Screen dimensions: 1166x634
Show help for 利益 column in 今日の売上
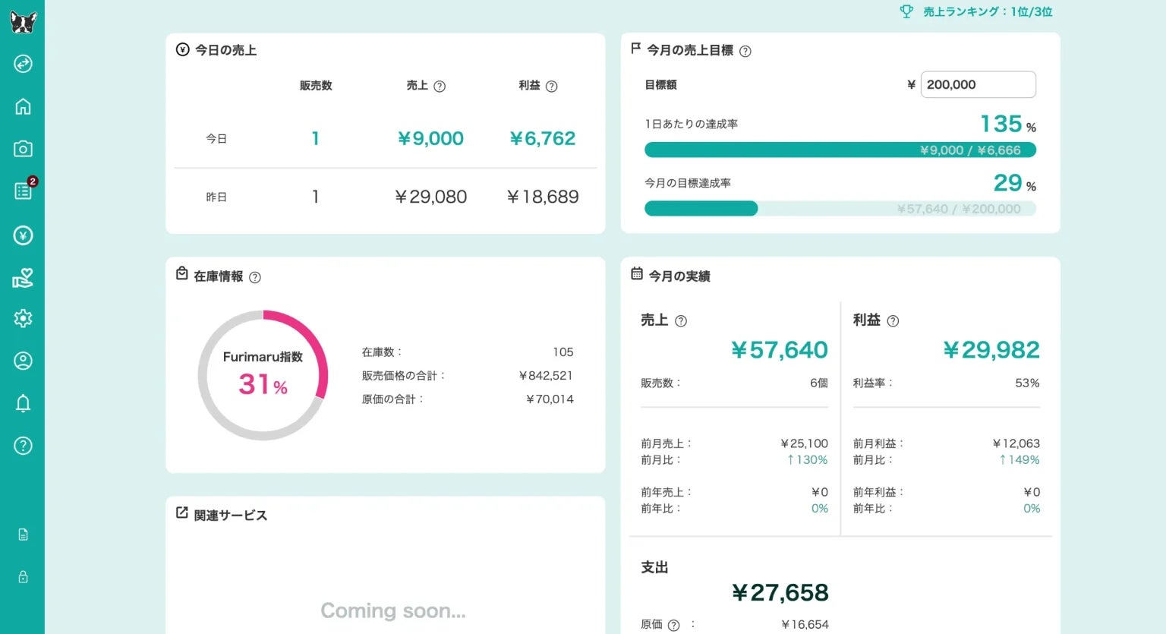pyautogui.click(x=552, y=87)
